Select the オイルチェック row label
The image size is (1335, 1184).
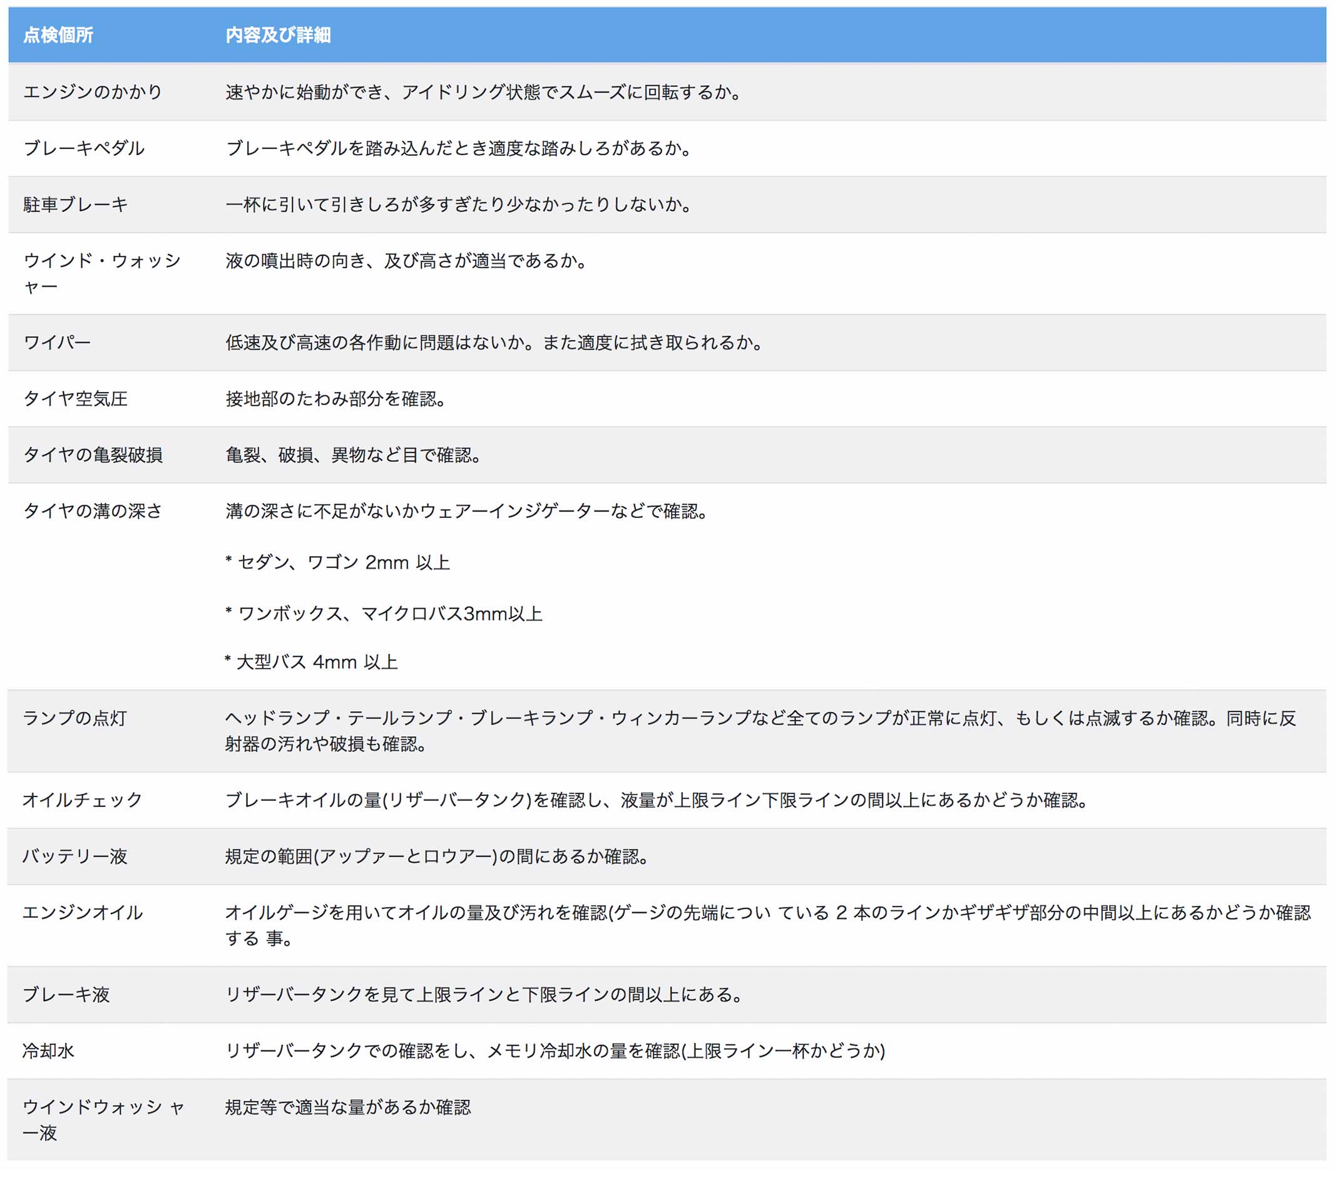click(82, 800)
